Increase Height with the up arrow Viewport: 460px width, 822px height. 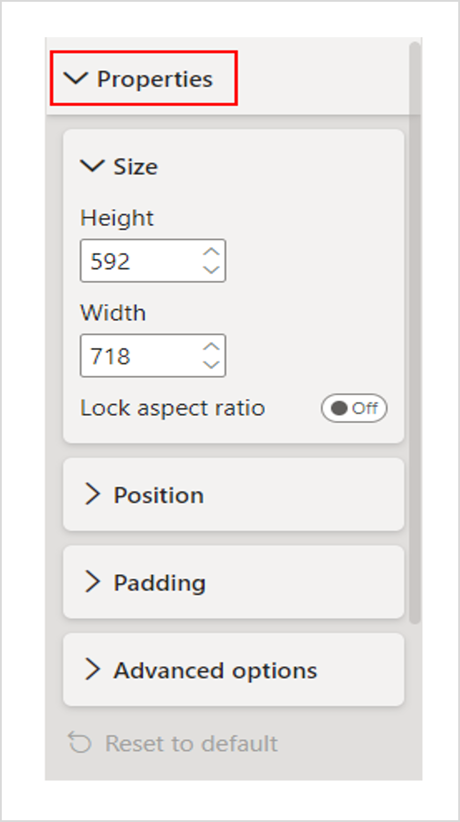click(x=211, y=252)
